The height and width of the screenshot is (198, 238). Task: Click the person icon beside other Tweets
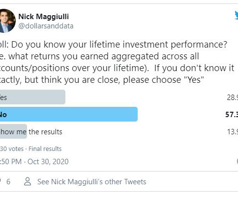pos(28,181)
